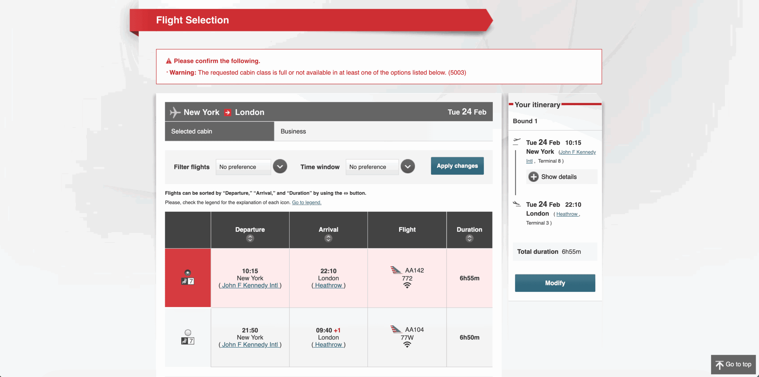Click the Selected cabin tab

(192, 131)
